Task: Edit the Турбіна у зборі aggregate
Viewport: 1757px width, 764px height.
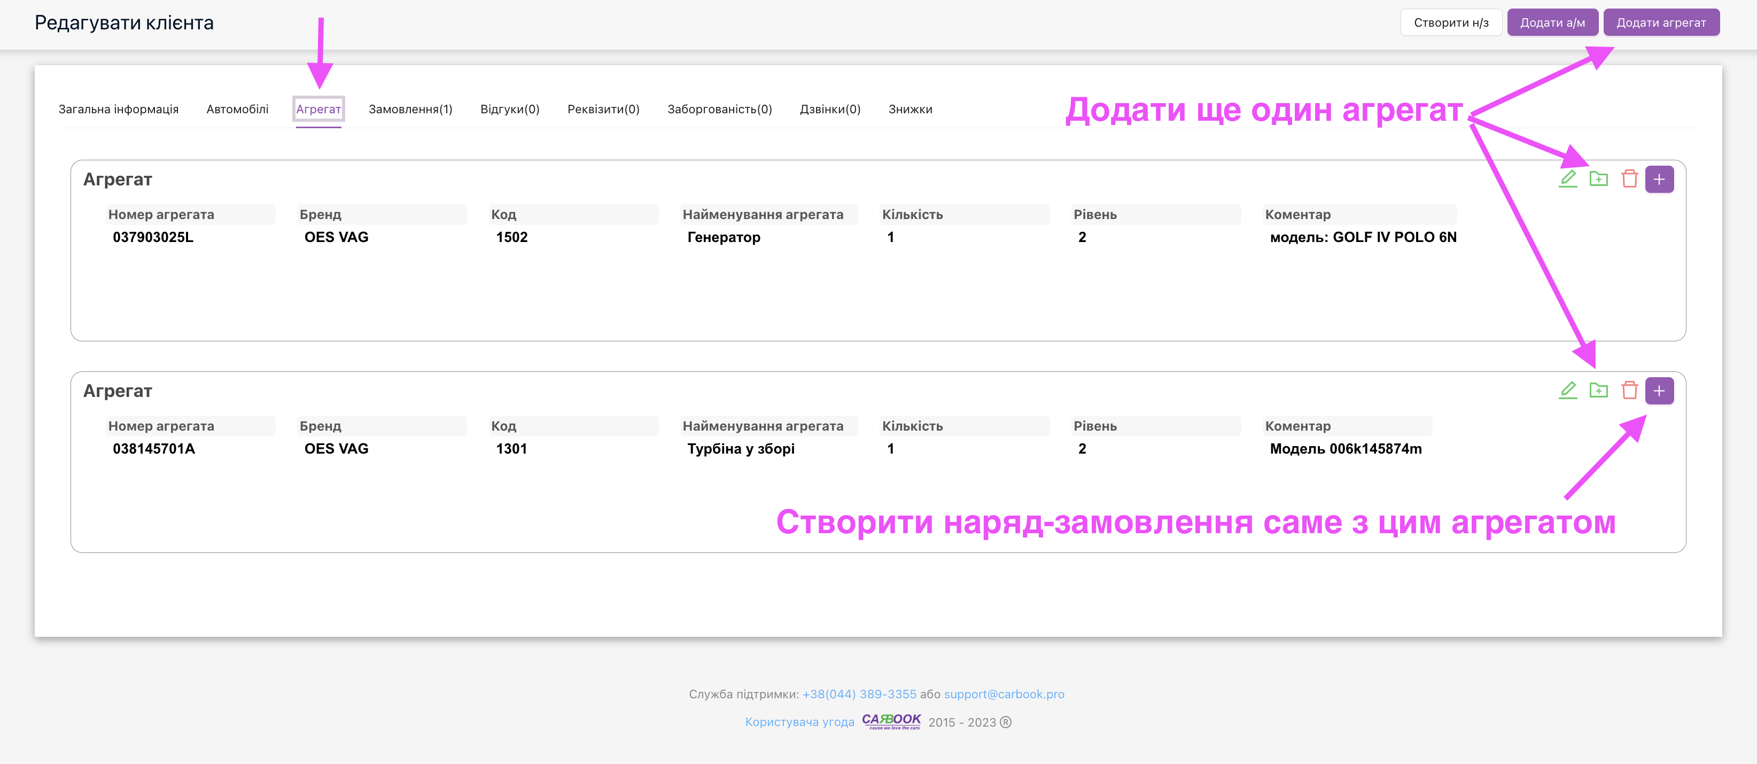Action: tap(1568, 391)
